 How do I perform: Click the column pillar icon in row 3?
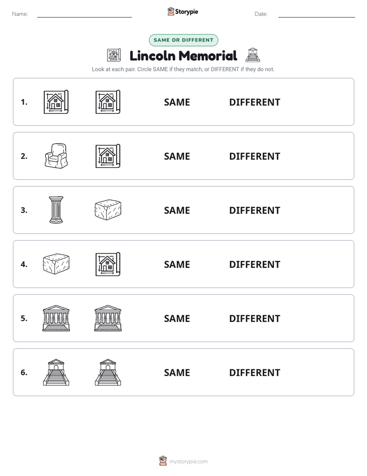pos(56,210)
